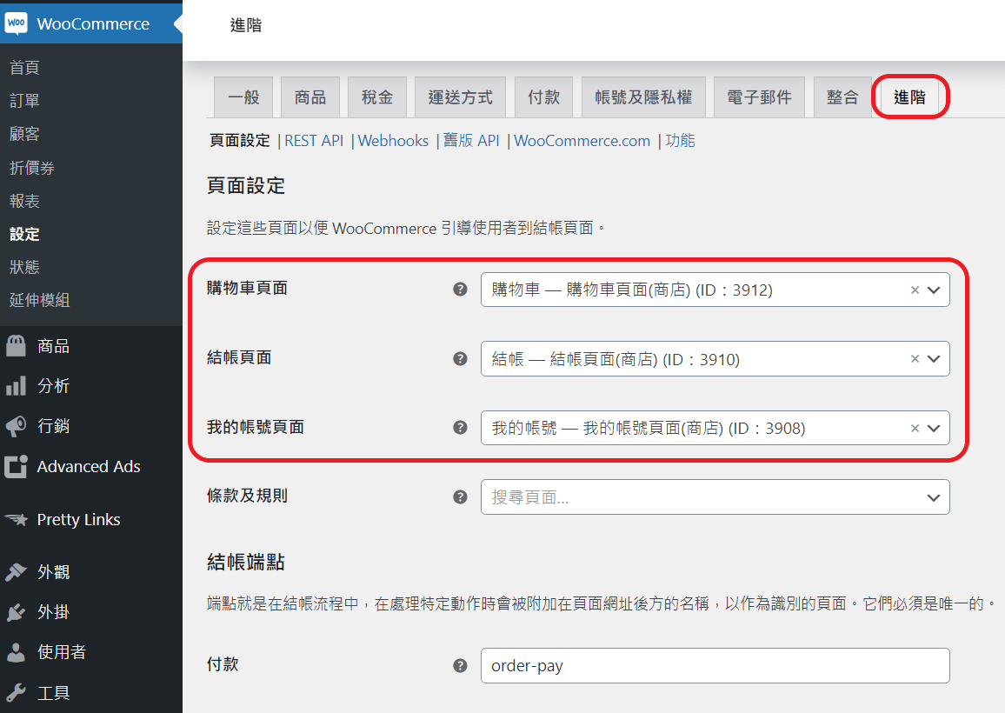Open the Pretty Links star icon
This screenshot has width=1005, height=713.
pyautogui.click(x=16, y=519)
